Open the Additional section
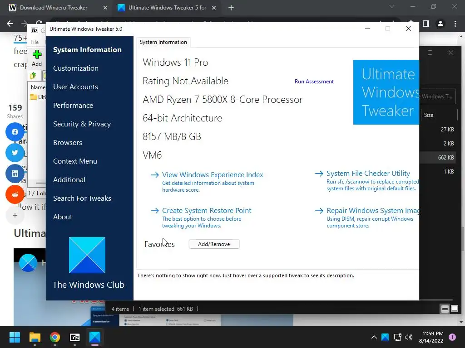 click(x=69, y=180)
